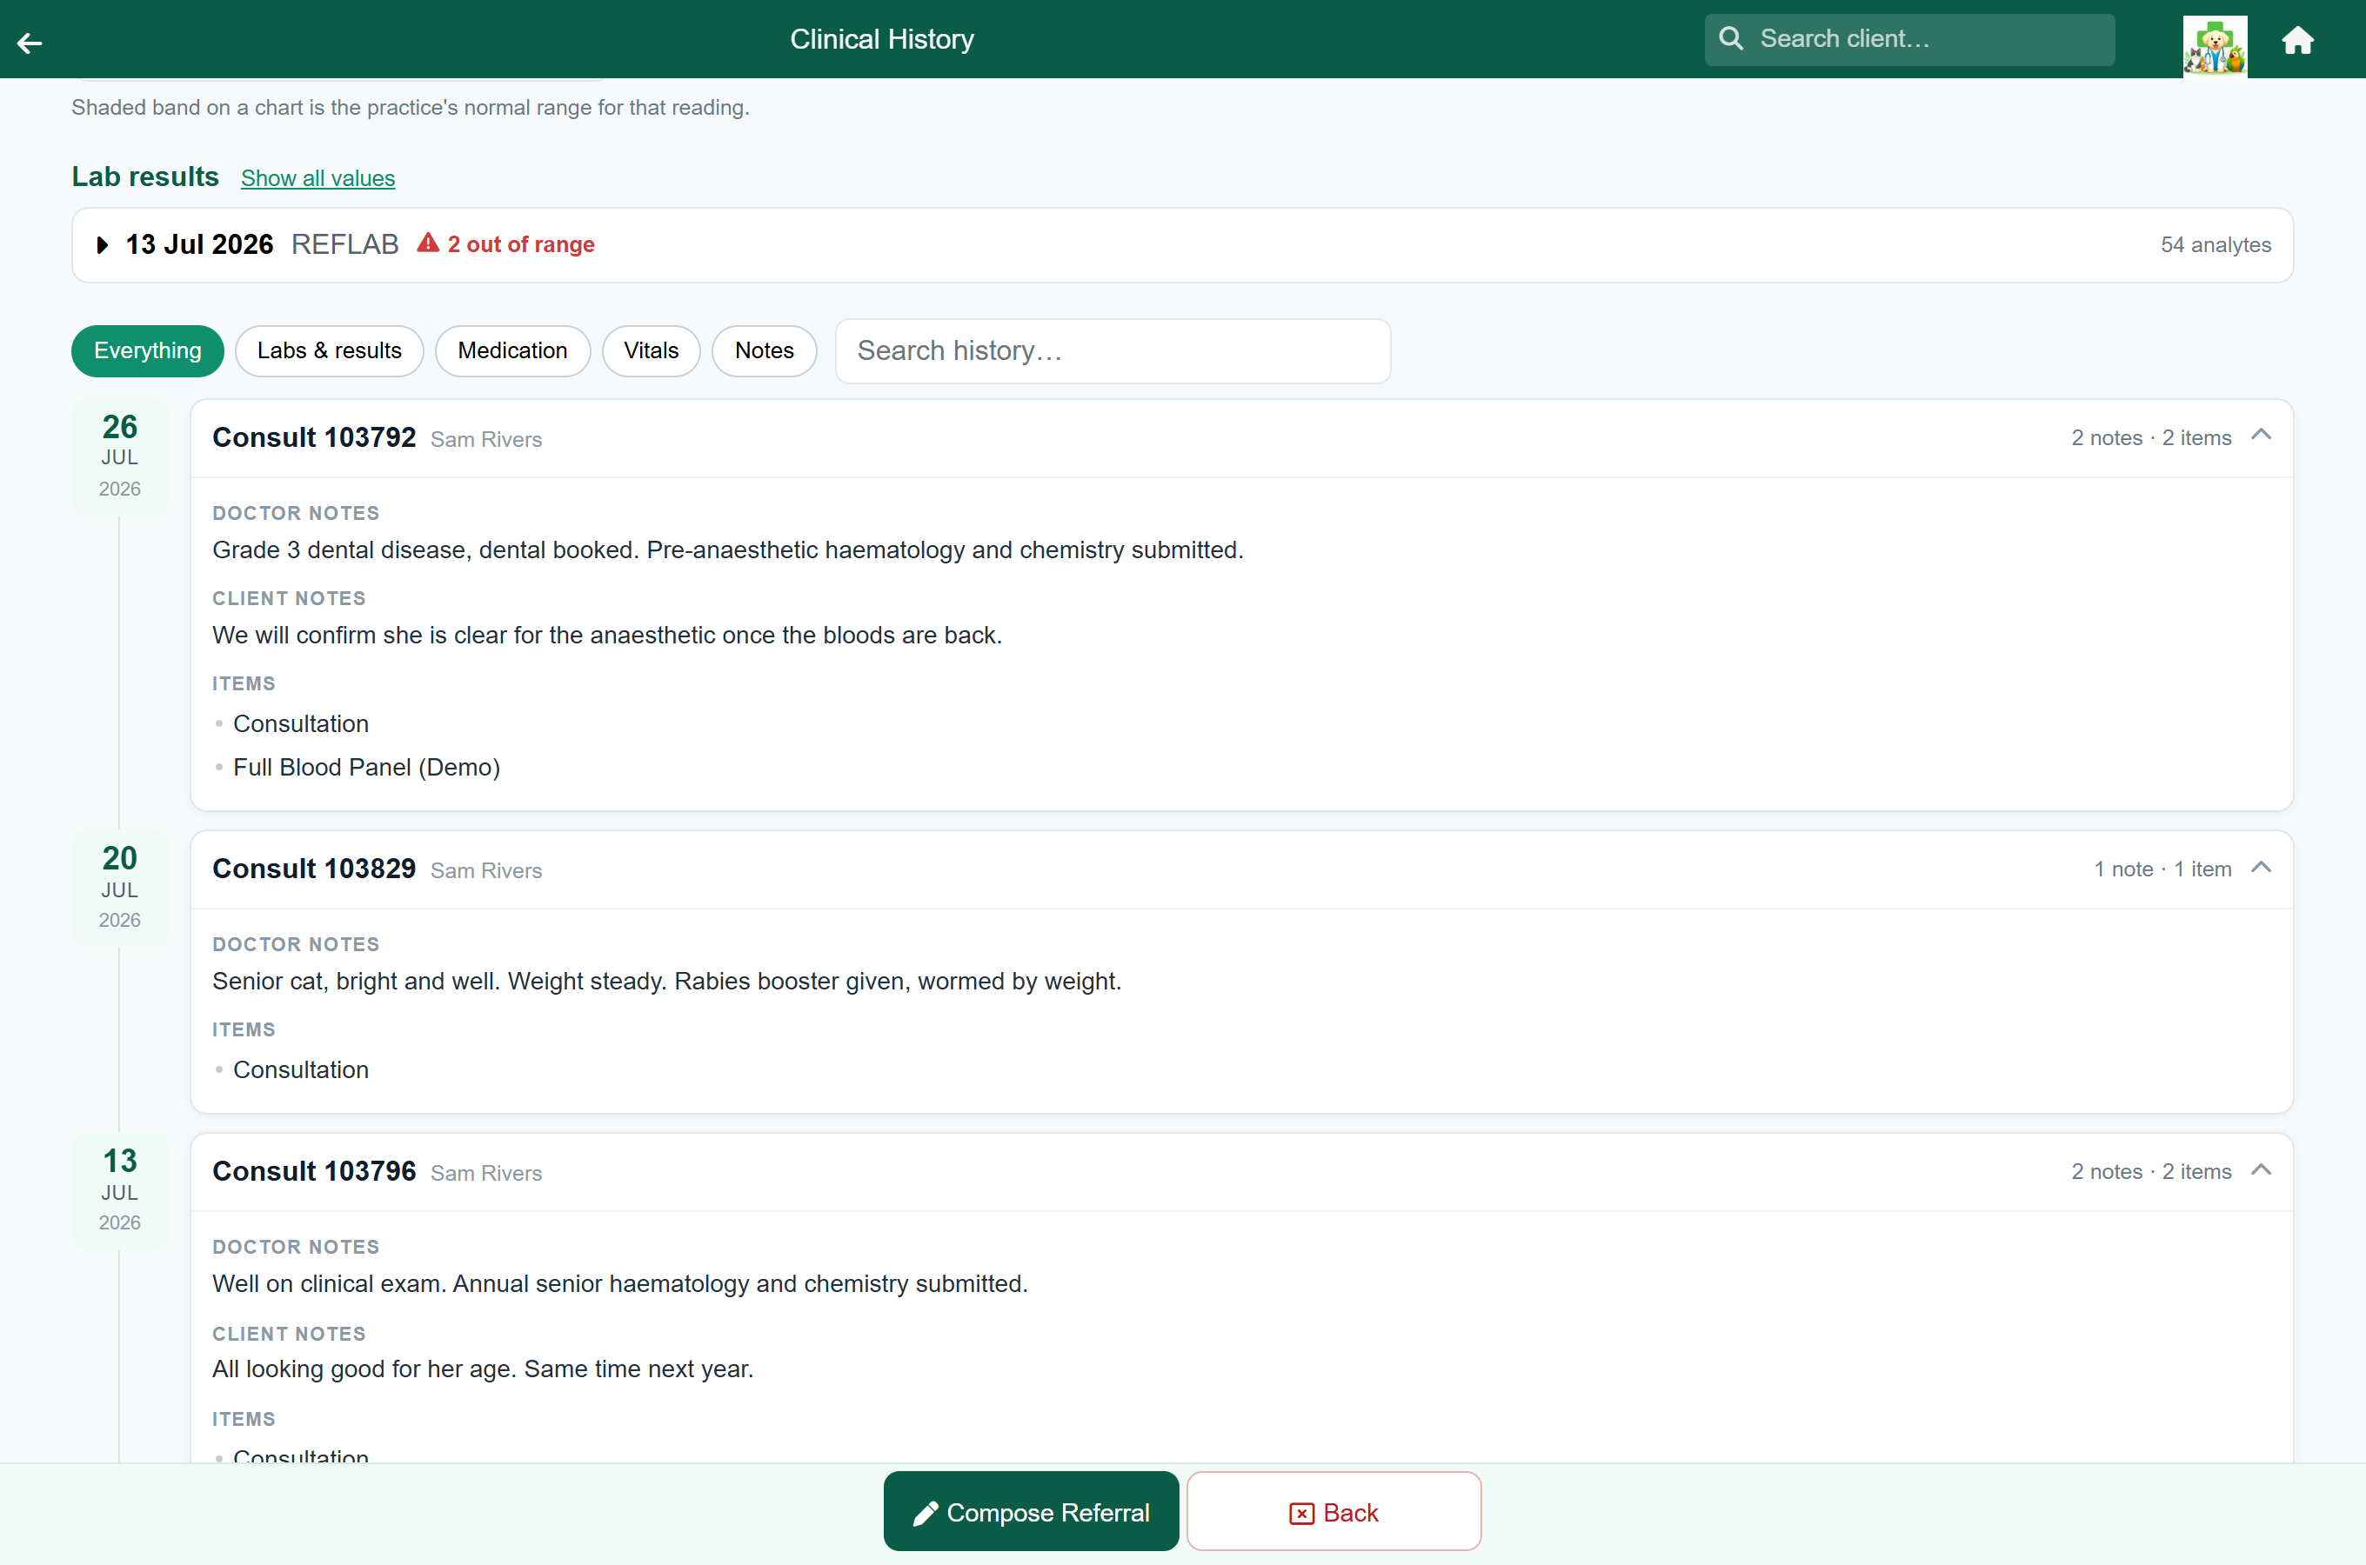Click '1 note · 1 item' summary
This screenshot has width=2366, height=1565.
tap(2162, 869)
